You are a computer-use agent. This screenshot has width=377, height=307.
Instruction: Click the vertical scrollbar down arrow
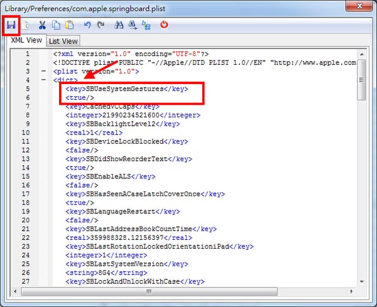(362, 281)
